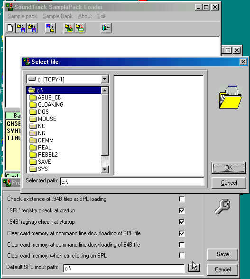The width and height of the screenshot is (250, 279).
Task: Click the folder list scroll-down arrow
Action: (105, 169)
